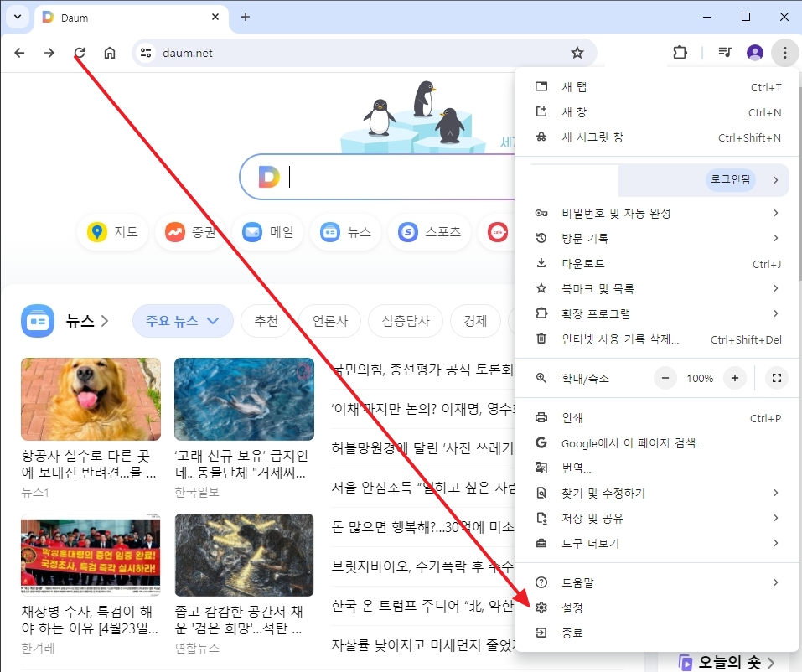Open the dolphin news thumbnail
The width and height of the screenshot is (802, 672).
244,399
